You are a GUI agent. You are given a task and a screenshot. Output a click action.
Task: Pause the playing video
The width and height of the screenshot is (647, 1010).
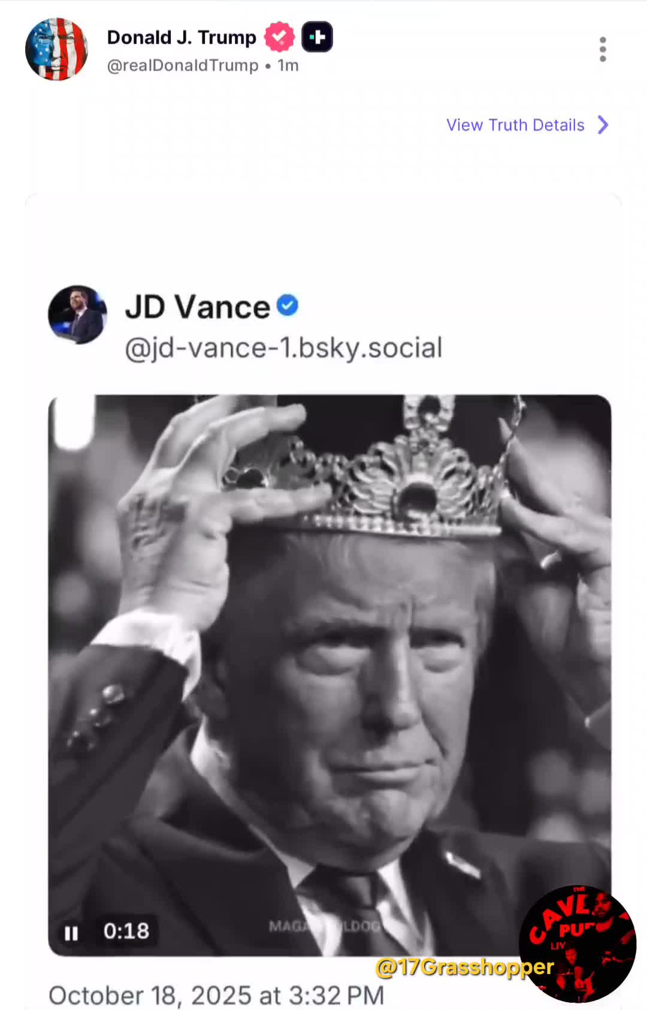71,933
